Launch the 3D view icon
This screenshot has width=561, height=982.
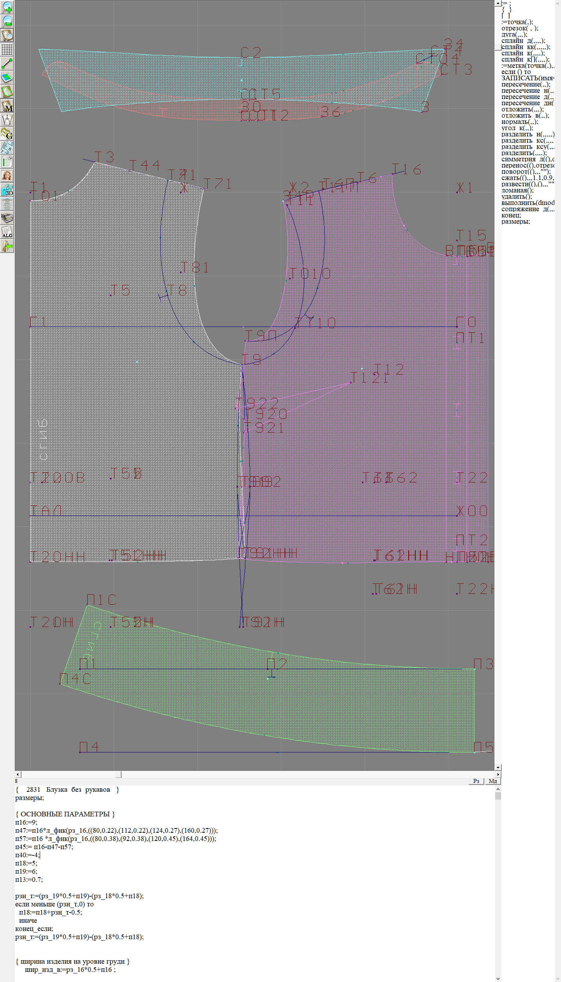click(x=7, y=190)
